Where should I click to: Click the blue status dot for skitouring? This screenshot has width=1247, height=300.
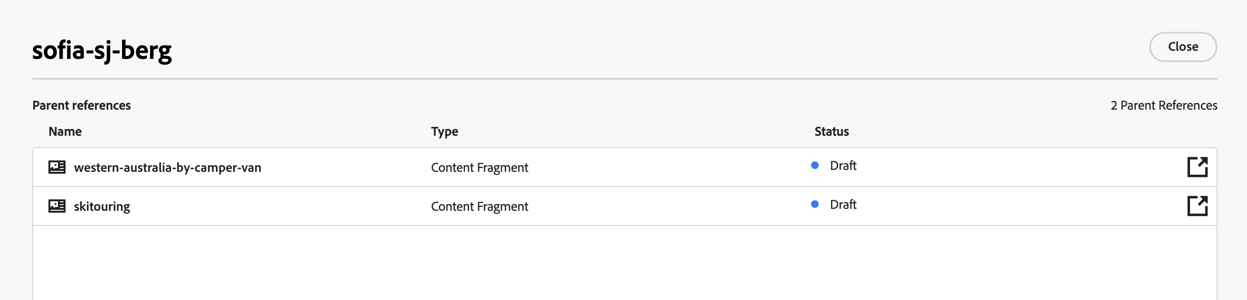(x=815, y=205)
